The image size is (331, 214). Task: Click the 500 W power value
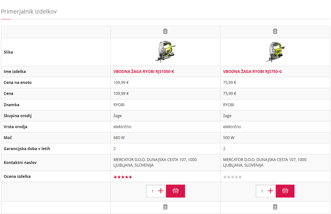(x=229, y=138)
